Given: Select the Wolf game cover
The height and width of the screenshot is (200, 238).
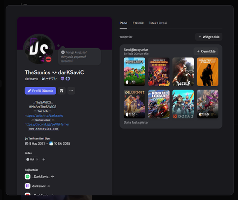Looking at the screenshot, I should [183, 72].
